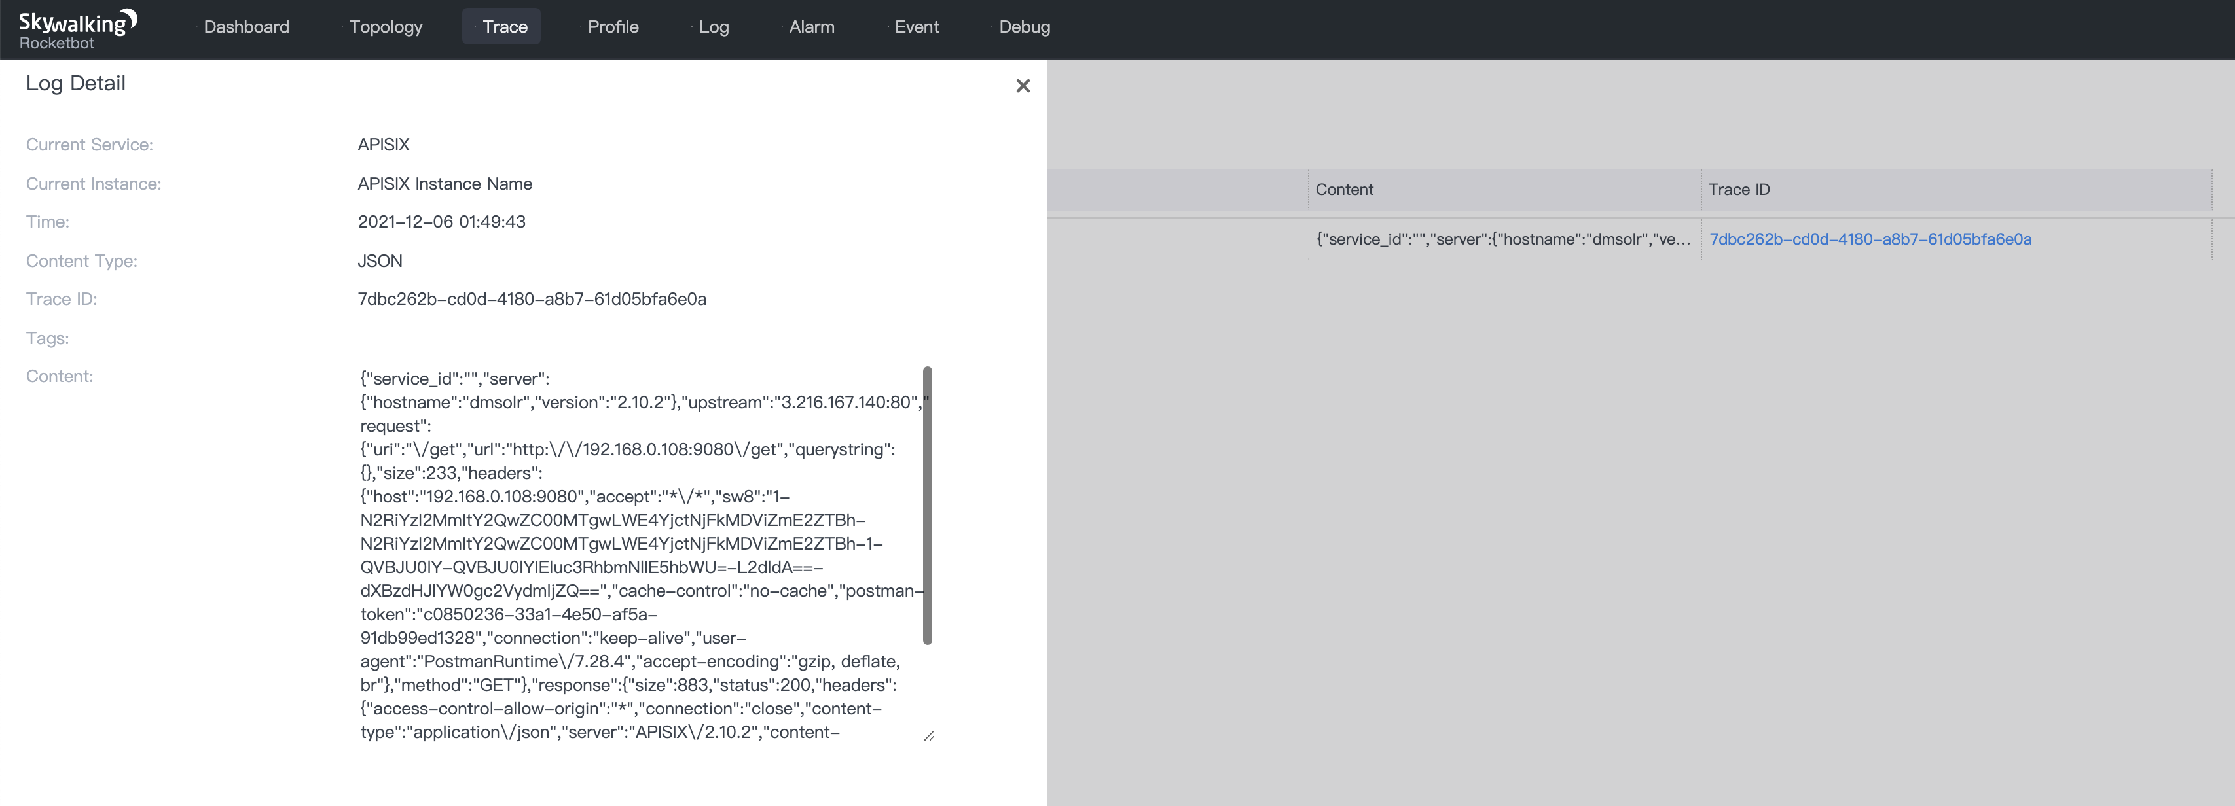Click the Content column header
This screenshot has height=806, width=2235.
tap(1344, 190)
